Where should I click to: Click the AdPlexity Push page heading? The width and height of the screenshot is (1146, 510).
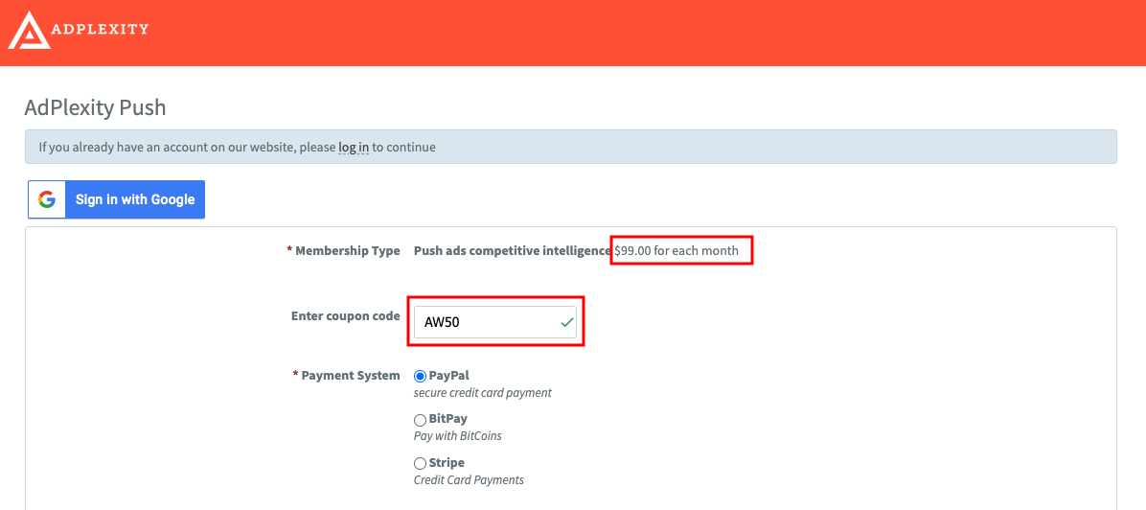(95, 107)
